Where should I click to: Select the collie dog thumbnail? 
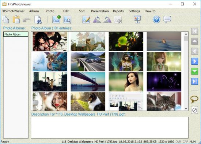click(88, 101)
